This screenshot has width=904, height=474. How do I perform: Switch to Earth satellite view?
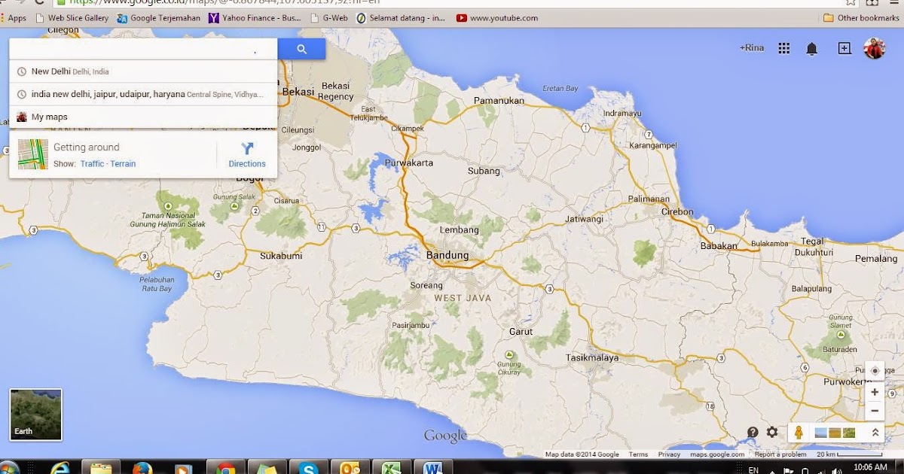click(35, 414)
